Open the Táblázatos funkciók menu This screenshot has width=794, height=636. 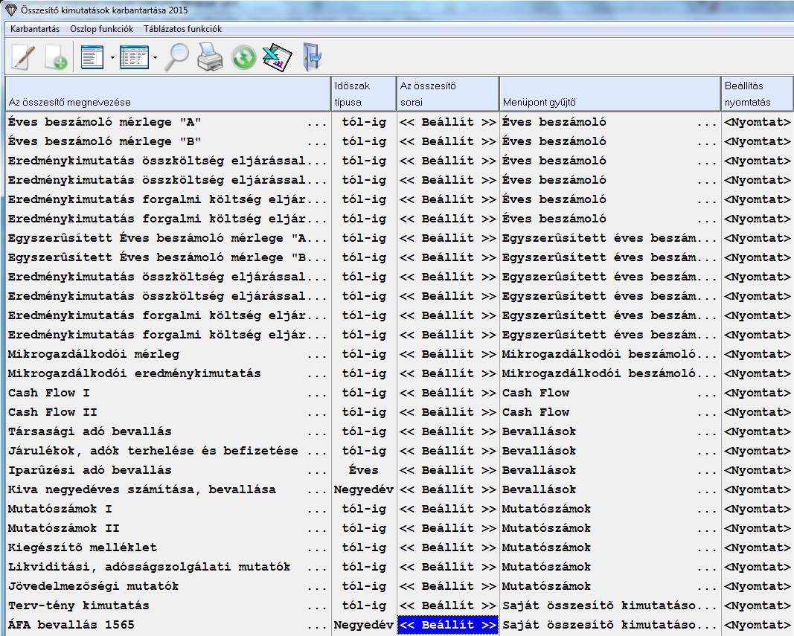coord(182,29)
